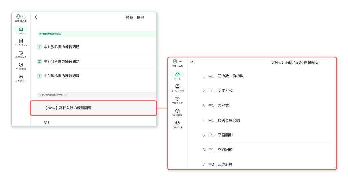Open study history icon in left panel
Viewport: 348px width, 182px height.
(x=21, y=53)
